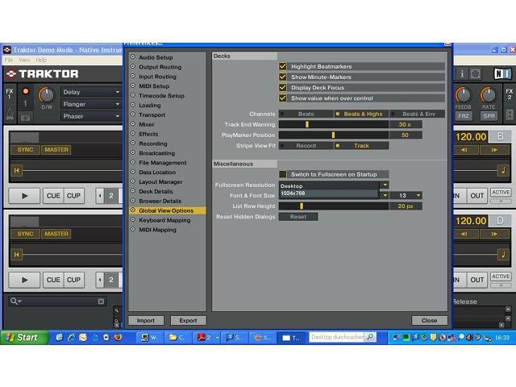The width and height of the screenshot is (516, 387).
Task: Select Audio Setup in preferences list
Action: 156,57
